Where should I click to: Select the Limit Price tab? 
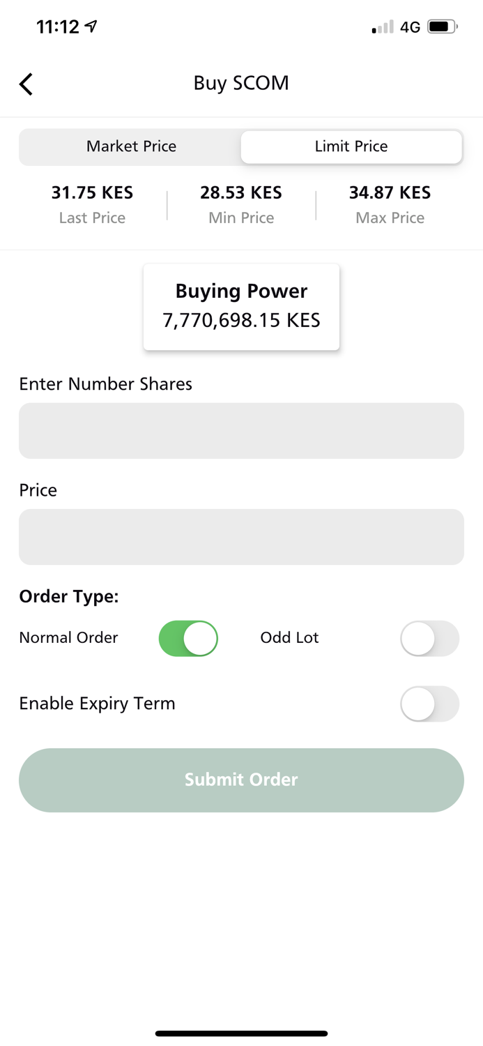point(351,146)
